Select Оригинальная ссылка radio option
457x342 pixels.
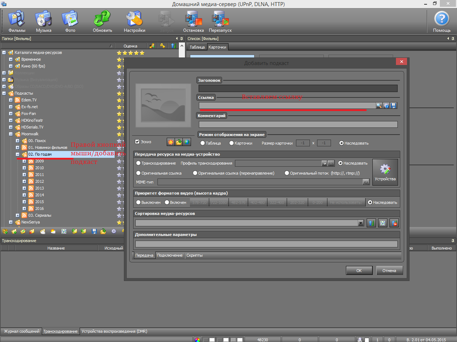coord(139,173)
